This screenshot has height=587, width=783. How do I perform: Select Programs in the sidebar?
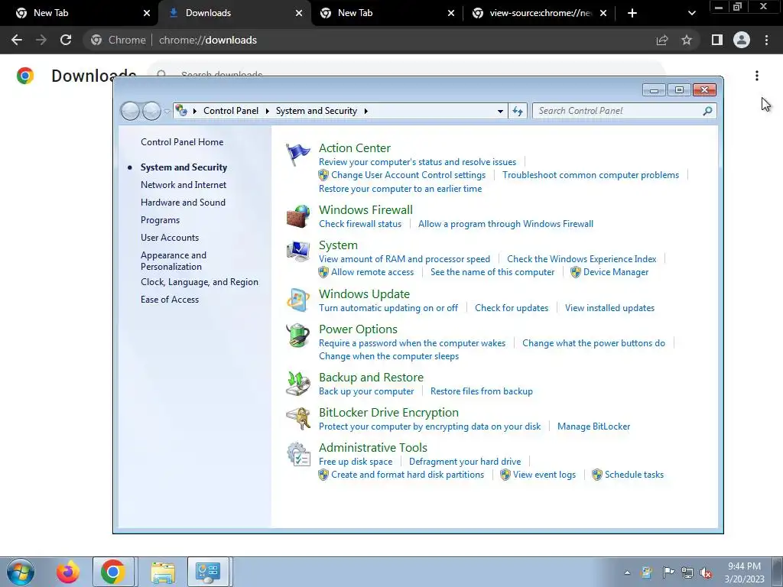click(x=160, y=220)
